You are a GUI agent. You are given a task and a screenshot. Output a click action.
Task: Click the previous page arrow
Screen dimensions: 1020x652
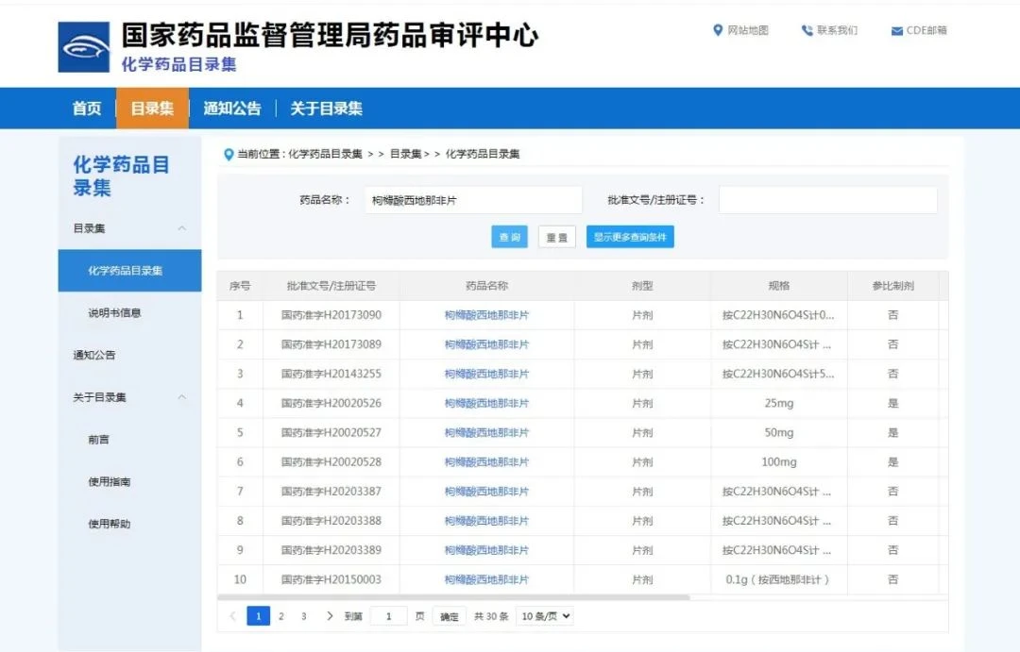232,616
